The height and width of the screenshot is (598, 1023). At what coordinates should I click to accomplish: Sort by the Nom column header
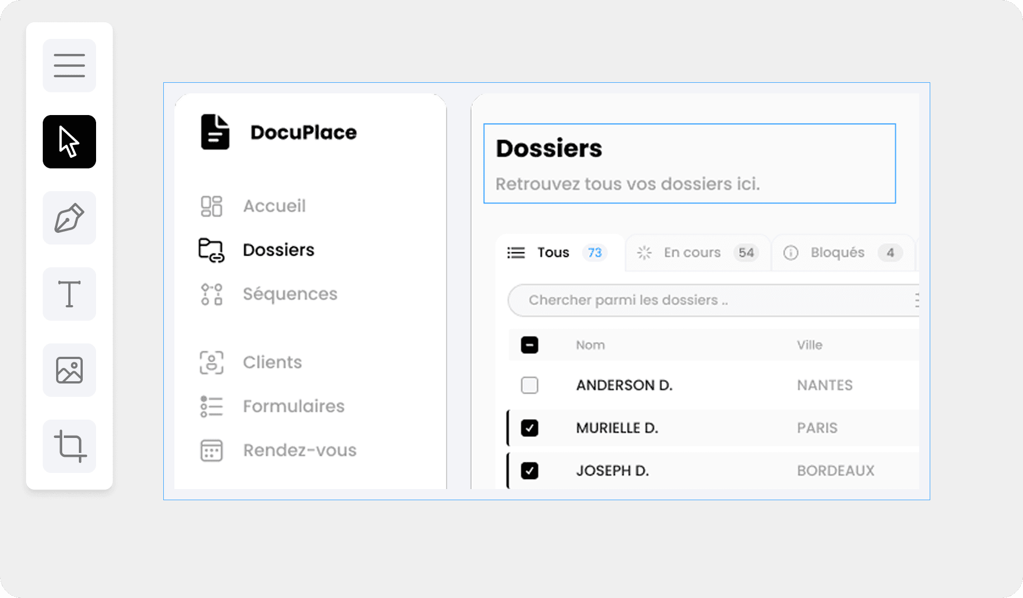pyautogui.click(x=590, y=345)
